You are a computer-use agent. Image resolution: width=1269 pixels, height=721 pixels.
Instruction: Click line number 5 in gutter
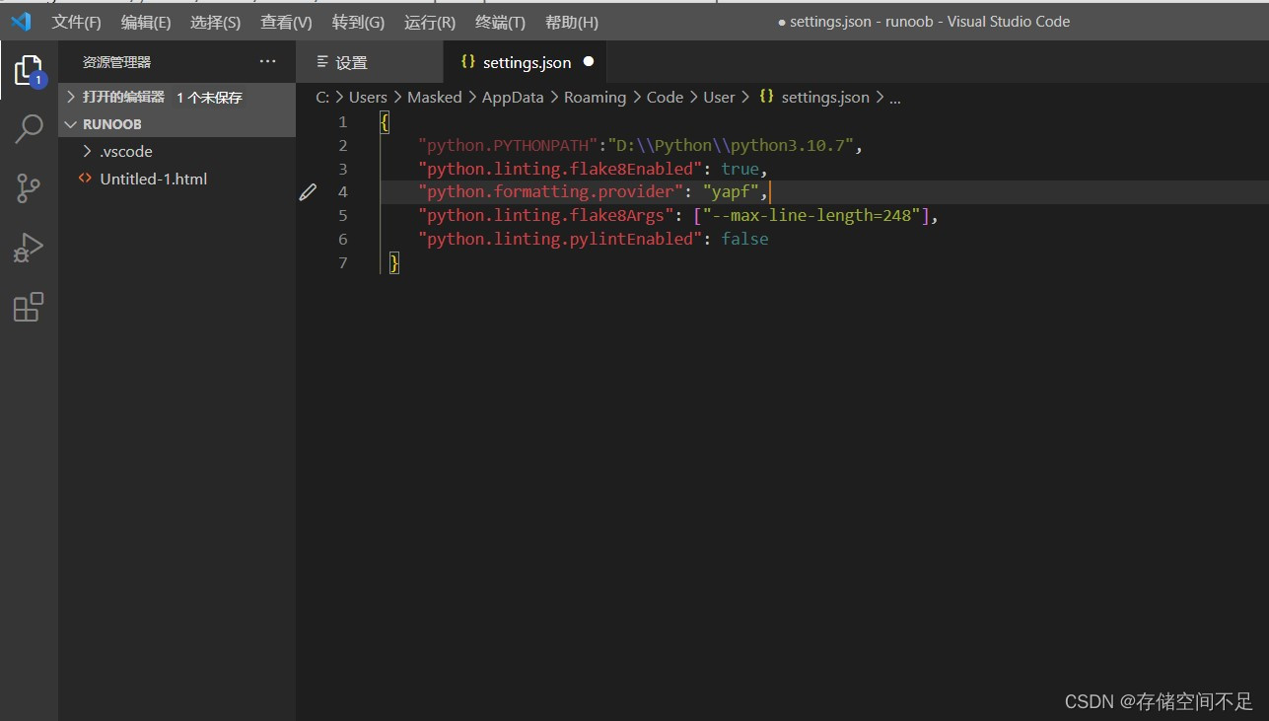pos(342,215)
